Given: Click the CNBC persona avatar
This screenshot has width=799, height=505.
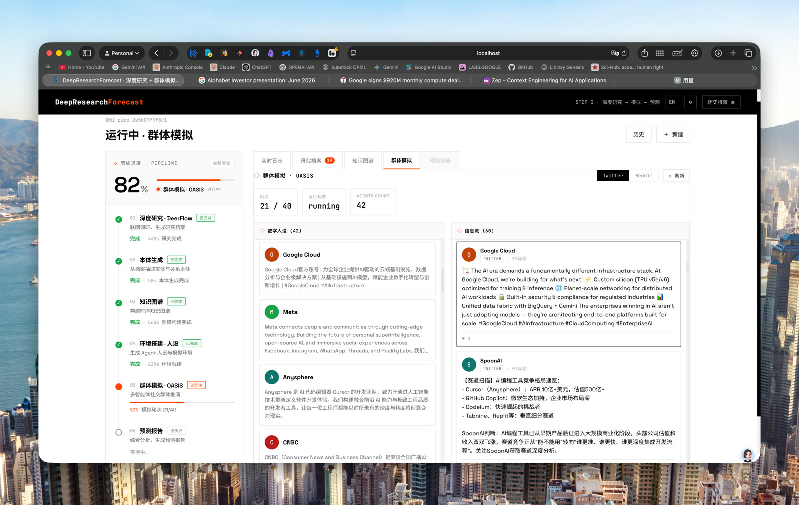Looking at the screenshot, I should click(x=272, y=442).
